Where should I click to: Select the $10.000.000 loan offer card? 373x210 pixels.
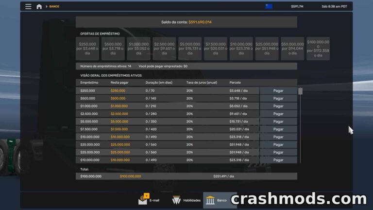241,49
